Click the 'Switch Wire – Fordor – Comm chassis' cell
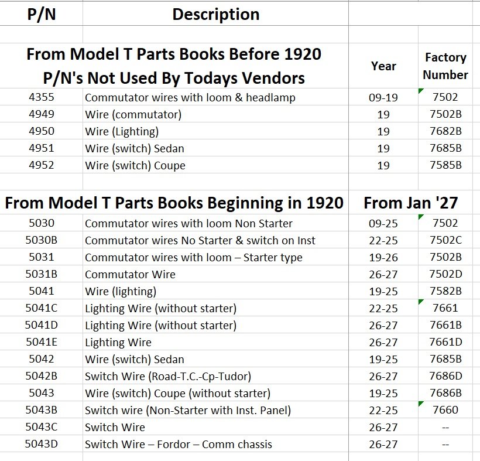This screenshot has width=480, height=461. (179, 444)
